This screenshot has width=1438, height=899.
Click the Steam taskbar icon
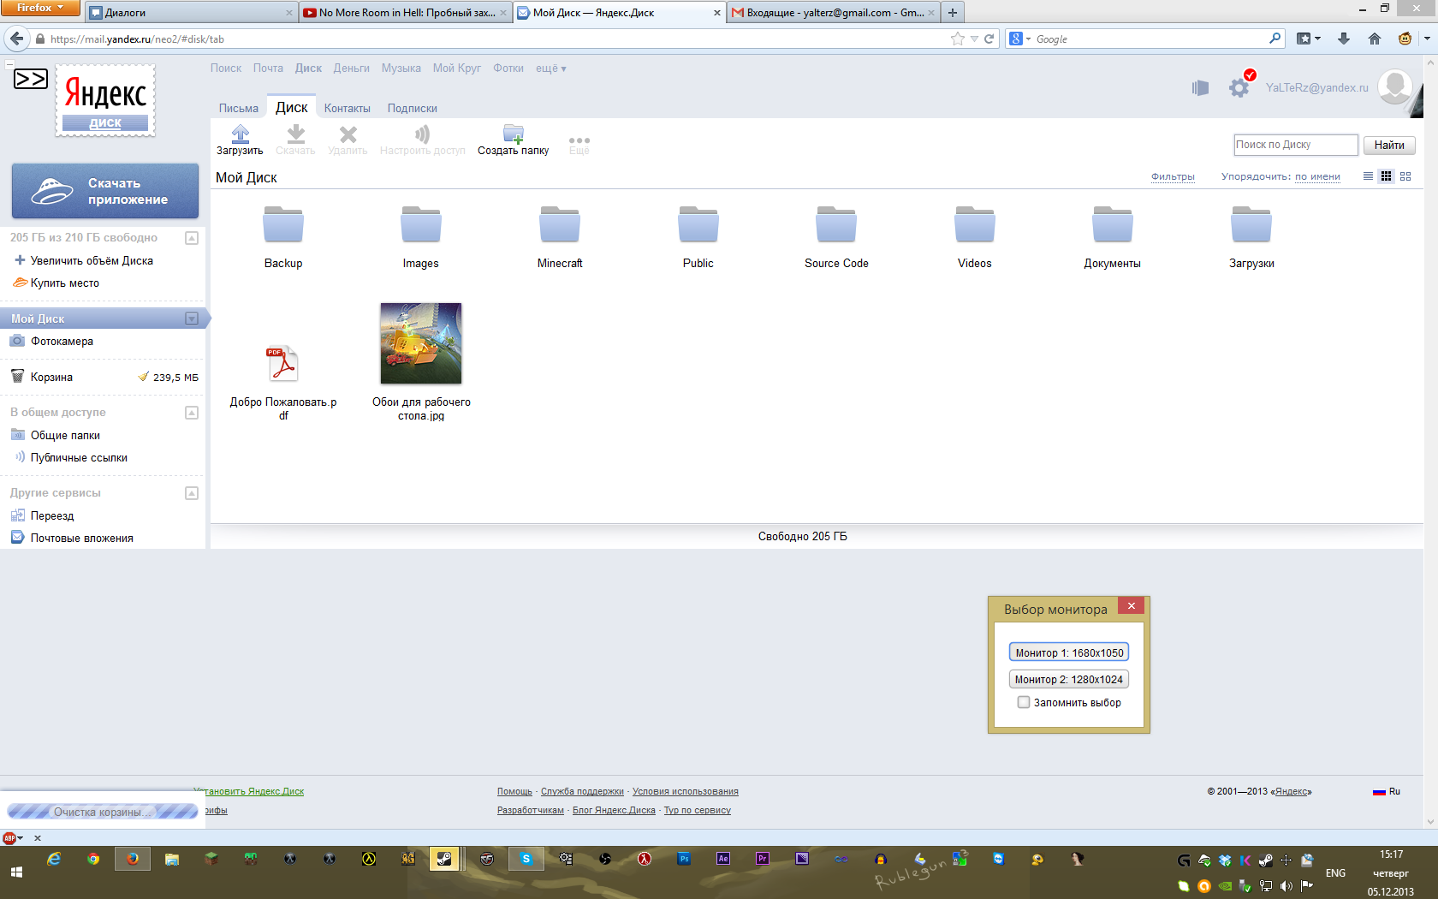click(x=444, y=859)
